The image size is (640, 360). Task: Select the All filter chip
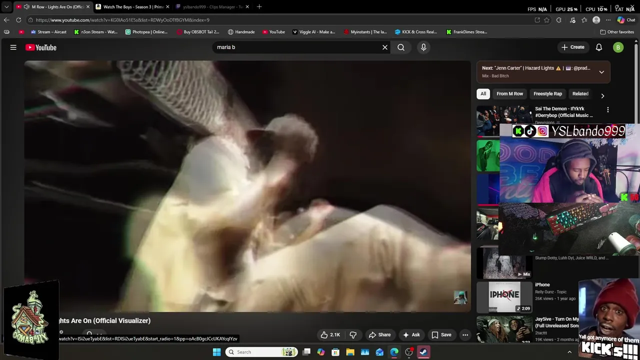click(x=483, y=93)
